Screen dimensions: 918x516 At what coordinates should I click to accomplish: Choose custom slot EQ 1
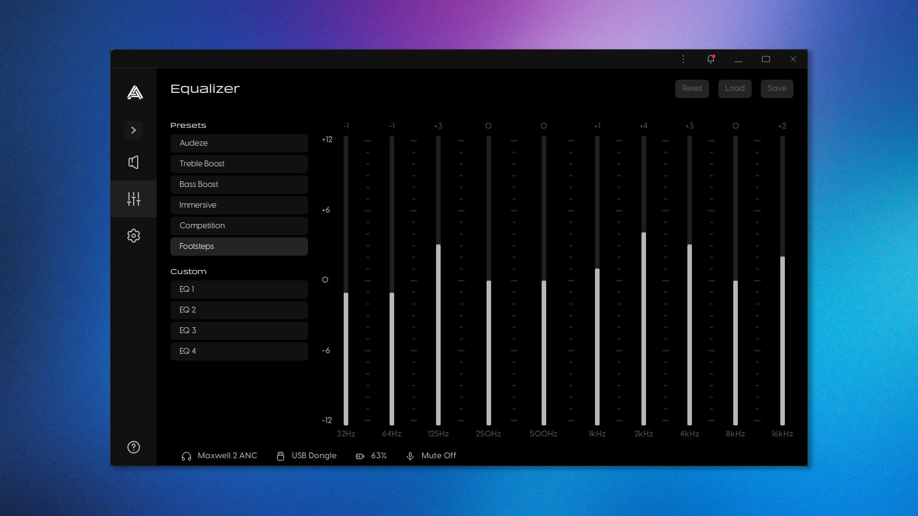pyautogui.click(x=239, y=290)
